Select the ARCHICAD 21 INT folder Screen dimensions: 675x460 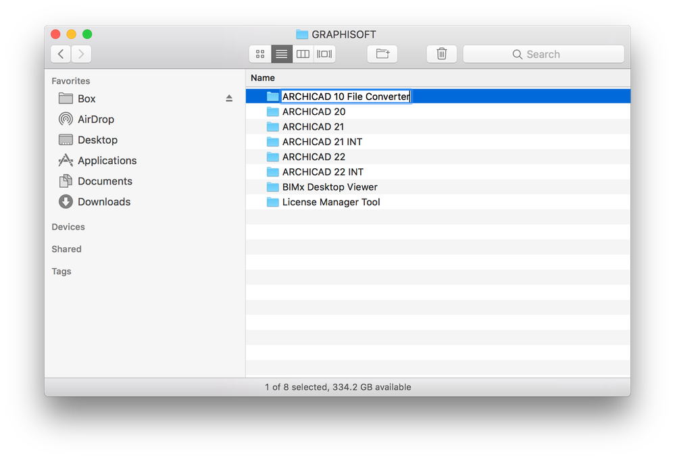pyautogui.click(x=438, y=142)
